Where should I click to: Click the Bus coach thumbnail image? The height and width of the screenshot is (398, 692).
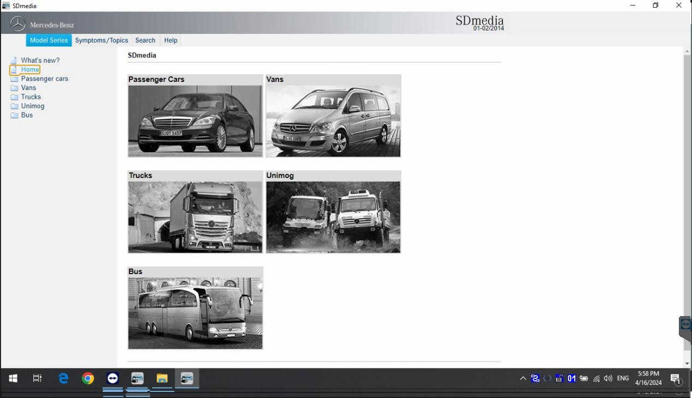pyautogui.click(x=195, y=313)
